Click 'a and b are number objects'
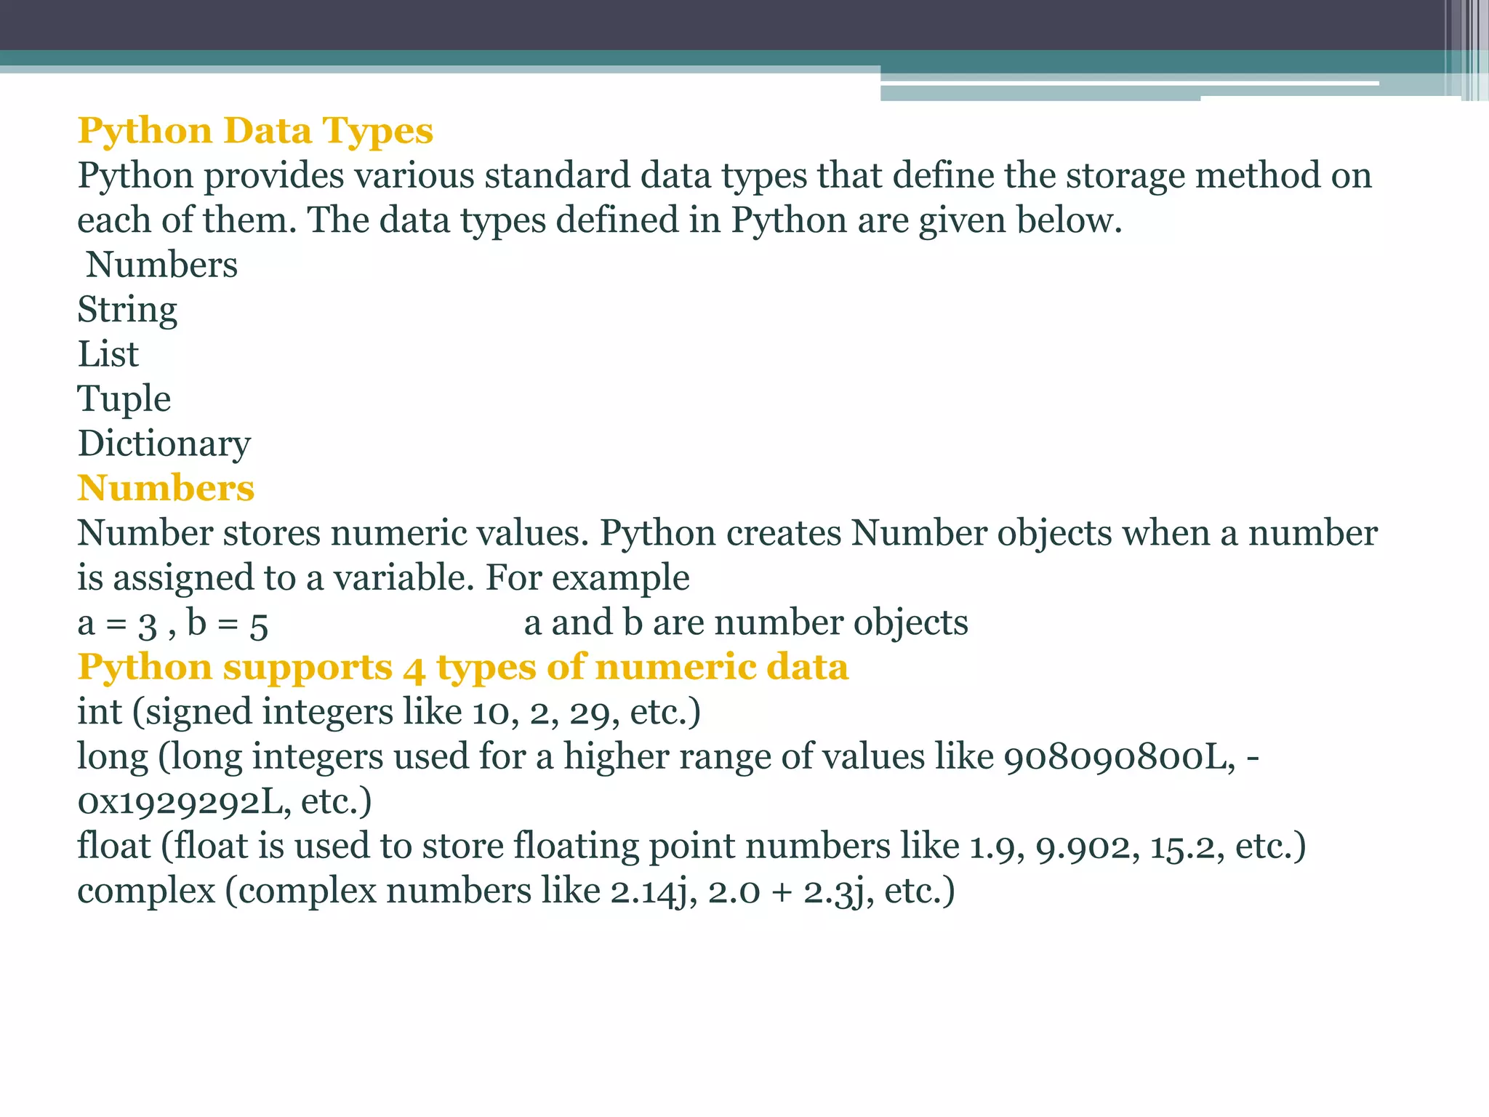The height and width of the screenshot is (1117, 1489). point(746,623)
